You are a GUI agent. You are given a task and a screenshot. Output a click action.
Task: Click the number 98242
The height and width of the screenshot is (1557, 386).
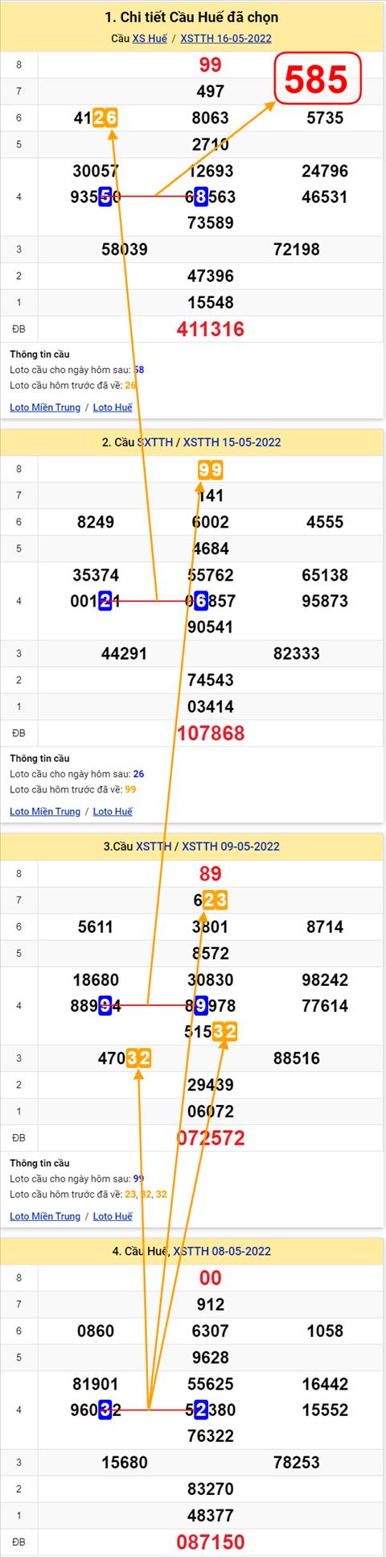(325, 980)
